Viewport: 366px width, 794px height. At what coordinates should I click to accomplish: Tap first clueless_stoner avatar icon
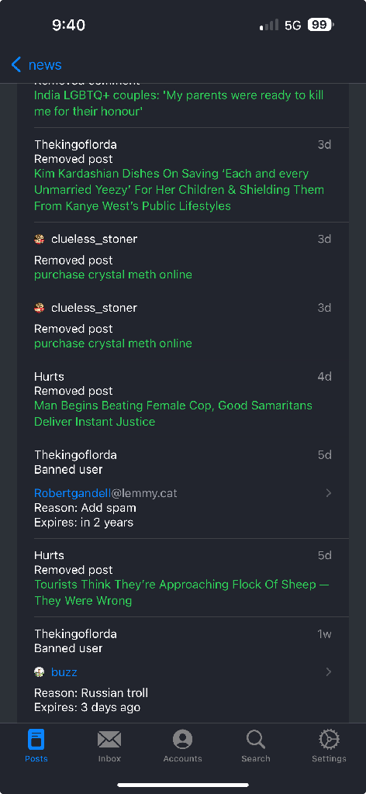point(39,239)
